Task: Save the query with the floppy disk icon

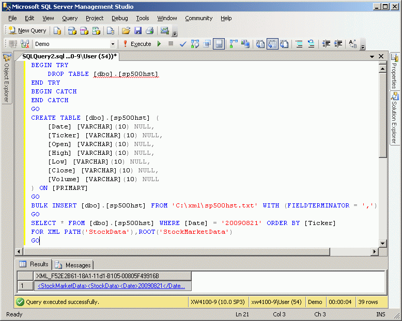Action: point(138,30)
